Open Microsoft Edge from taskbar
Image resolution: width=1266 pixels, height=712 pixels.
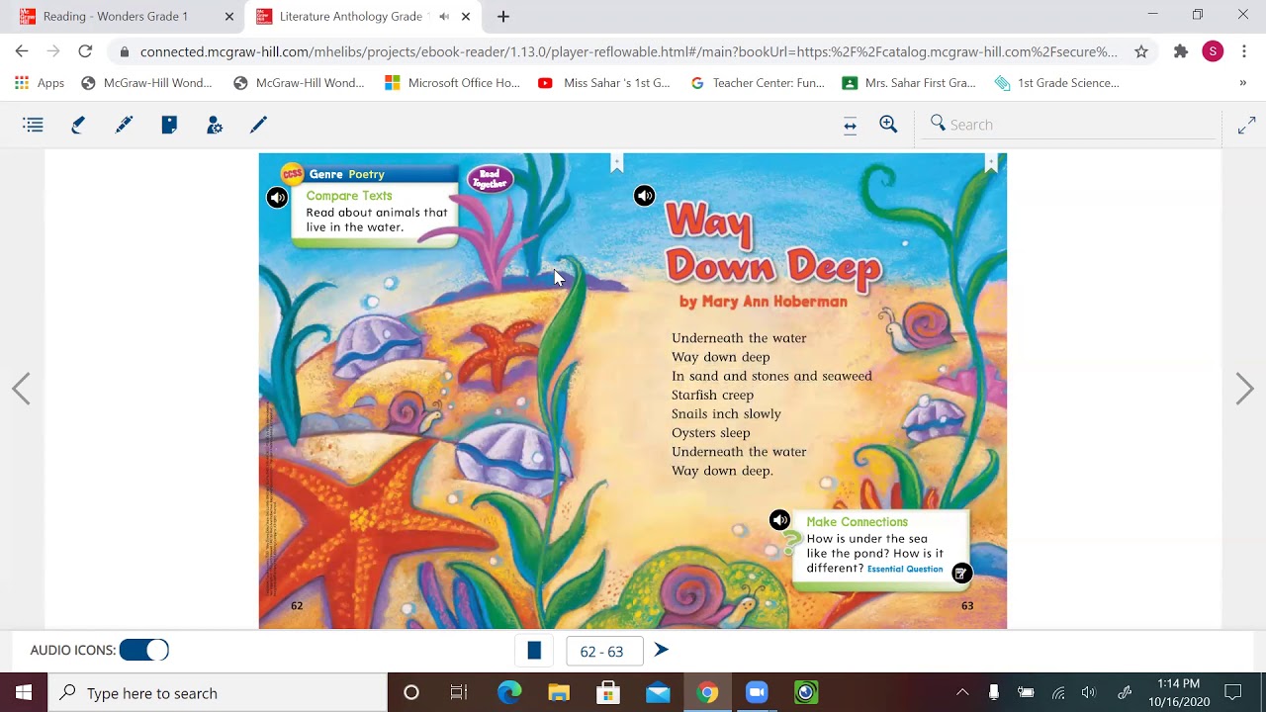click(509, 692)
